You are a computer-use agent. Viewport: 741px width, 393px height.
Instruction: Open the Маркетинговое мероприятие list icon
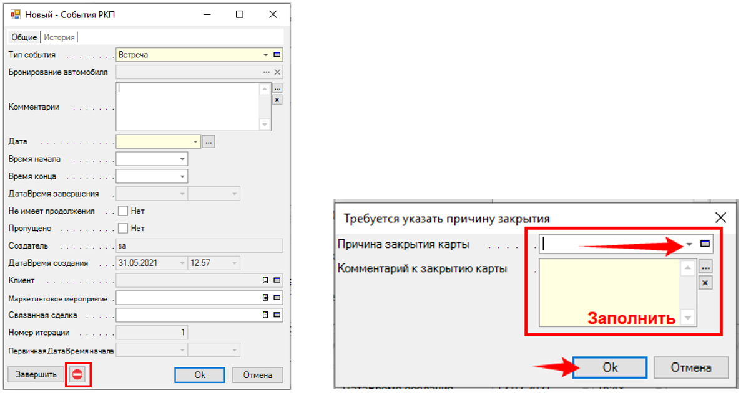(x=266, y=298)
